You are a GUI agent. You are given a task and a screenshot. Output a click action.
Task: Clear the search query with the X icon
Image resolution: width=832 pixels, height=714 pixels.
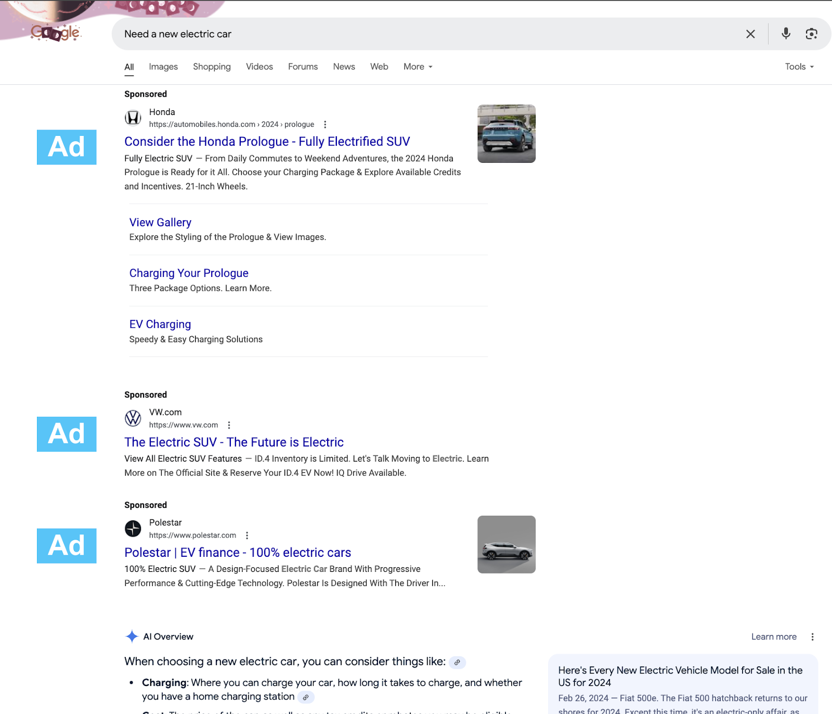click(x=750, y=34)
